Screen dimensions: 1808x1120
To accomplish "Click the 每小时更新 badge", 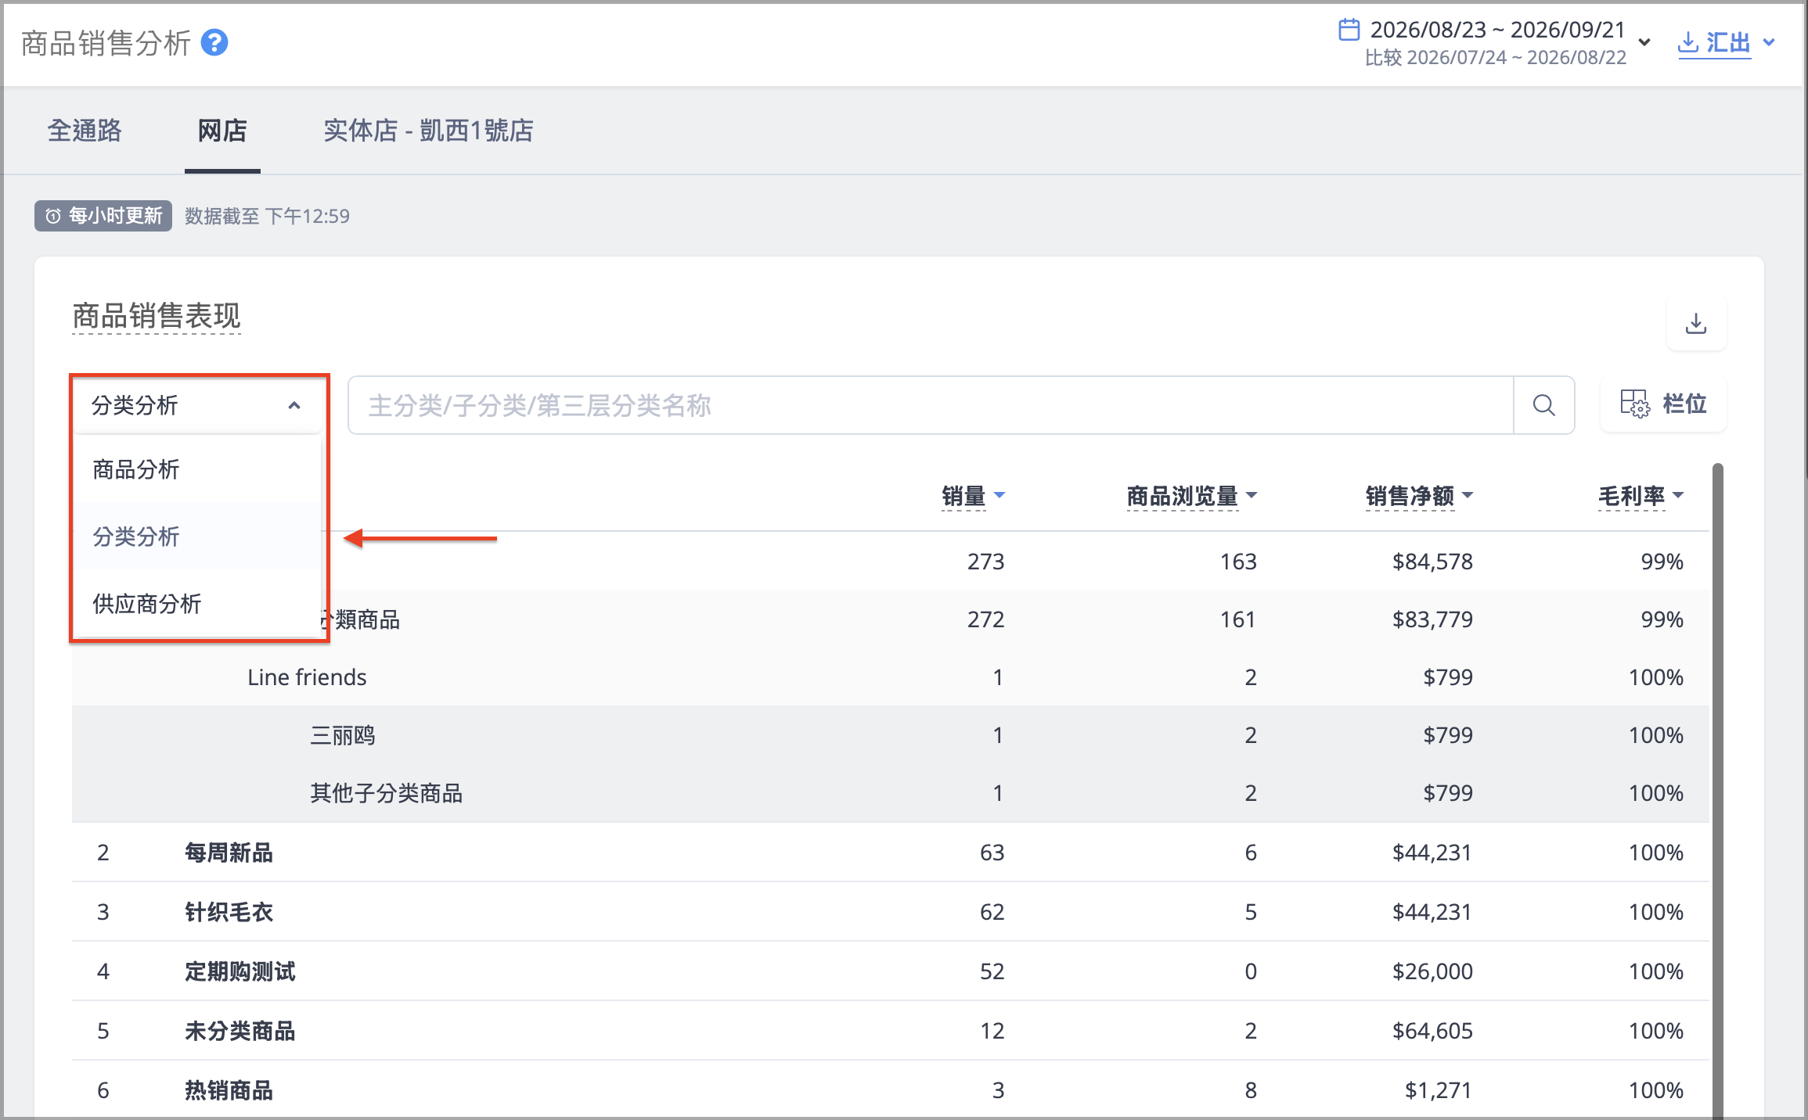I will (x=103, y=216).
